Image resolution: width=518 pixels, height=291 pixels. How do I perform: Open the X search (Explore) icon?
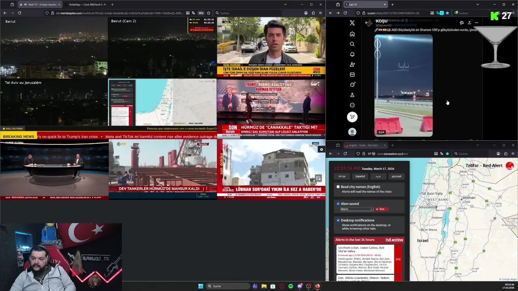coord(352,44)
